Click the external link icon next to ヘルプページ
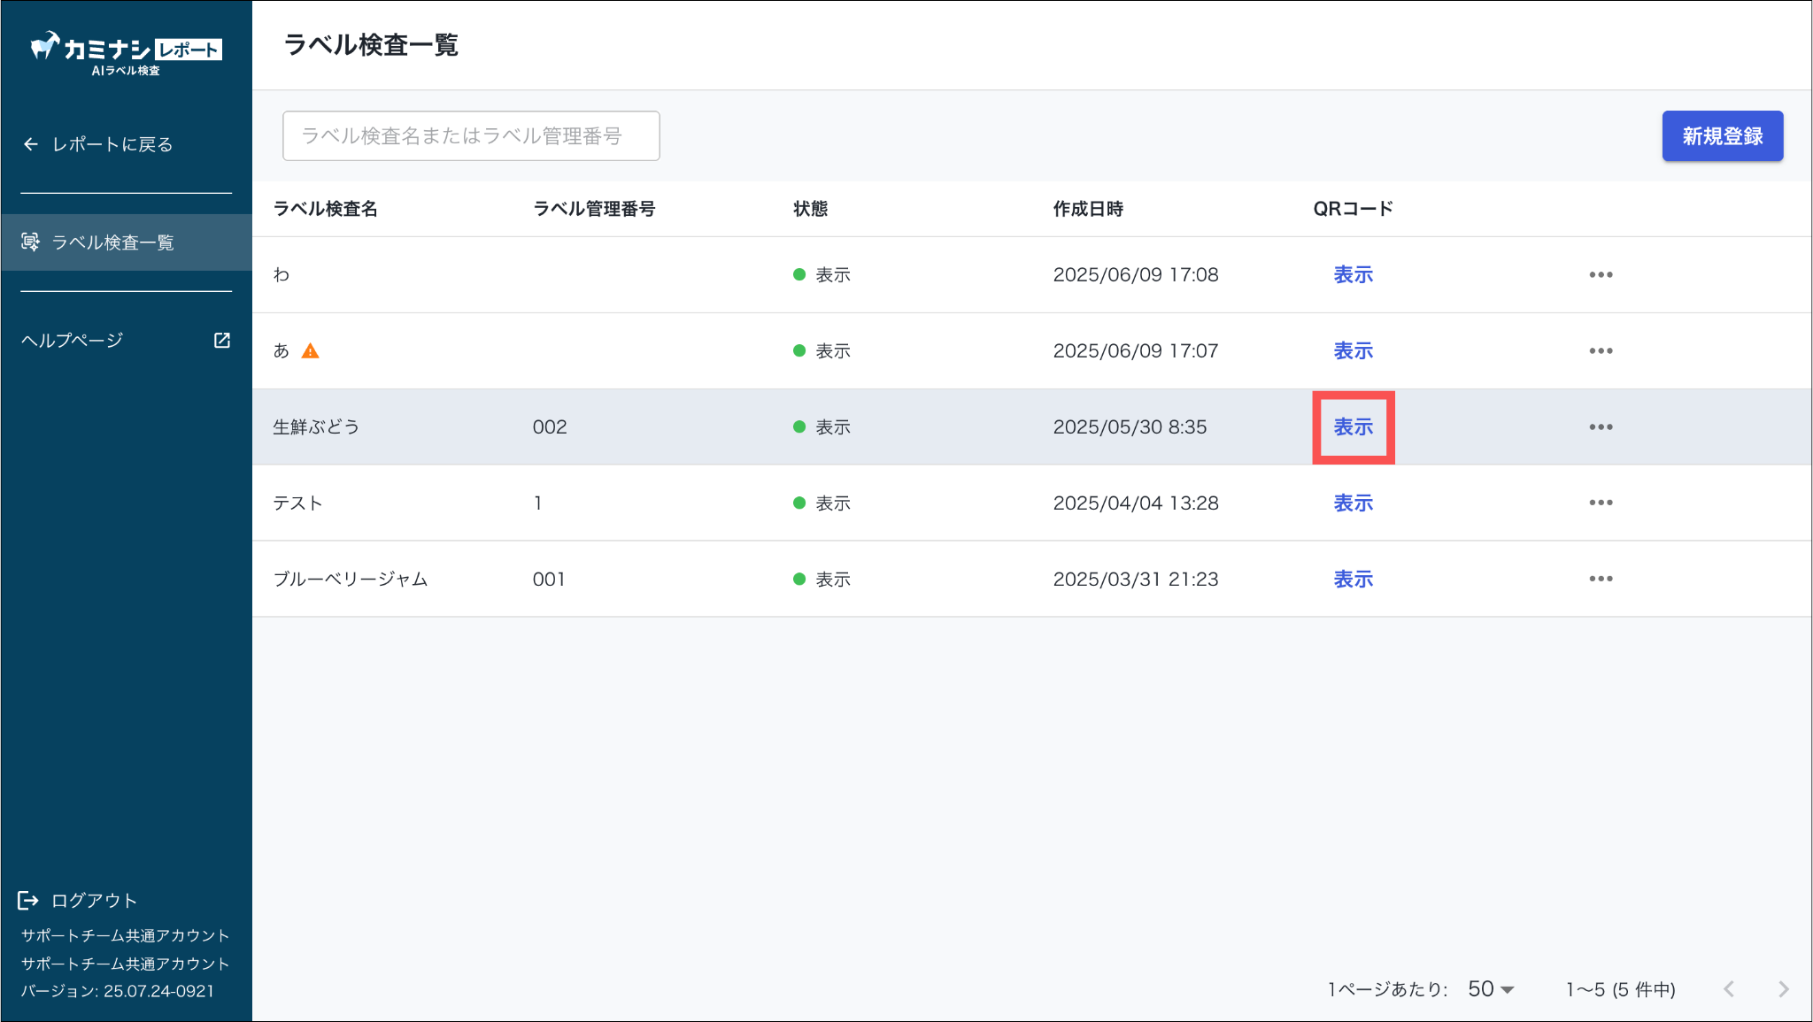Viewport: 1813px width, 1022px height. click(x=222, y=341)
